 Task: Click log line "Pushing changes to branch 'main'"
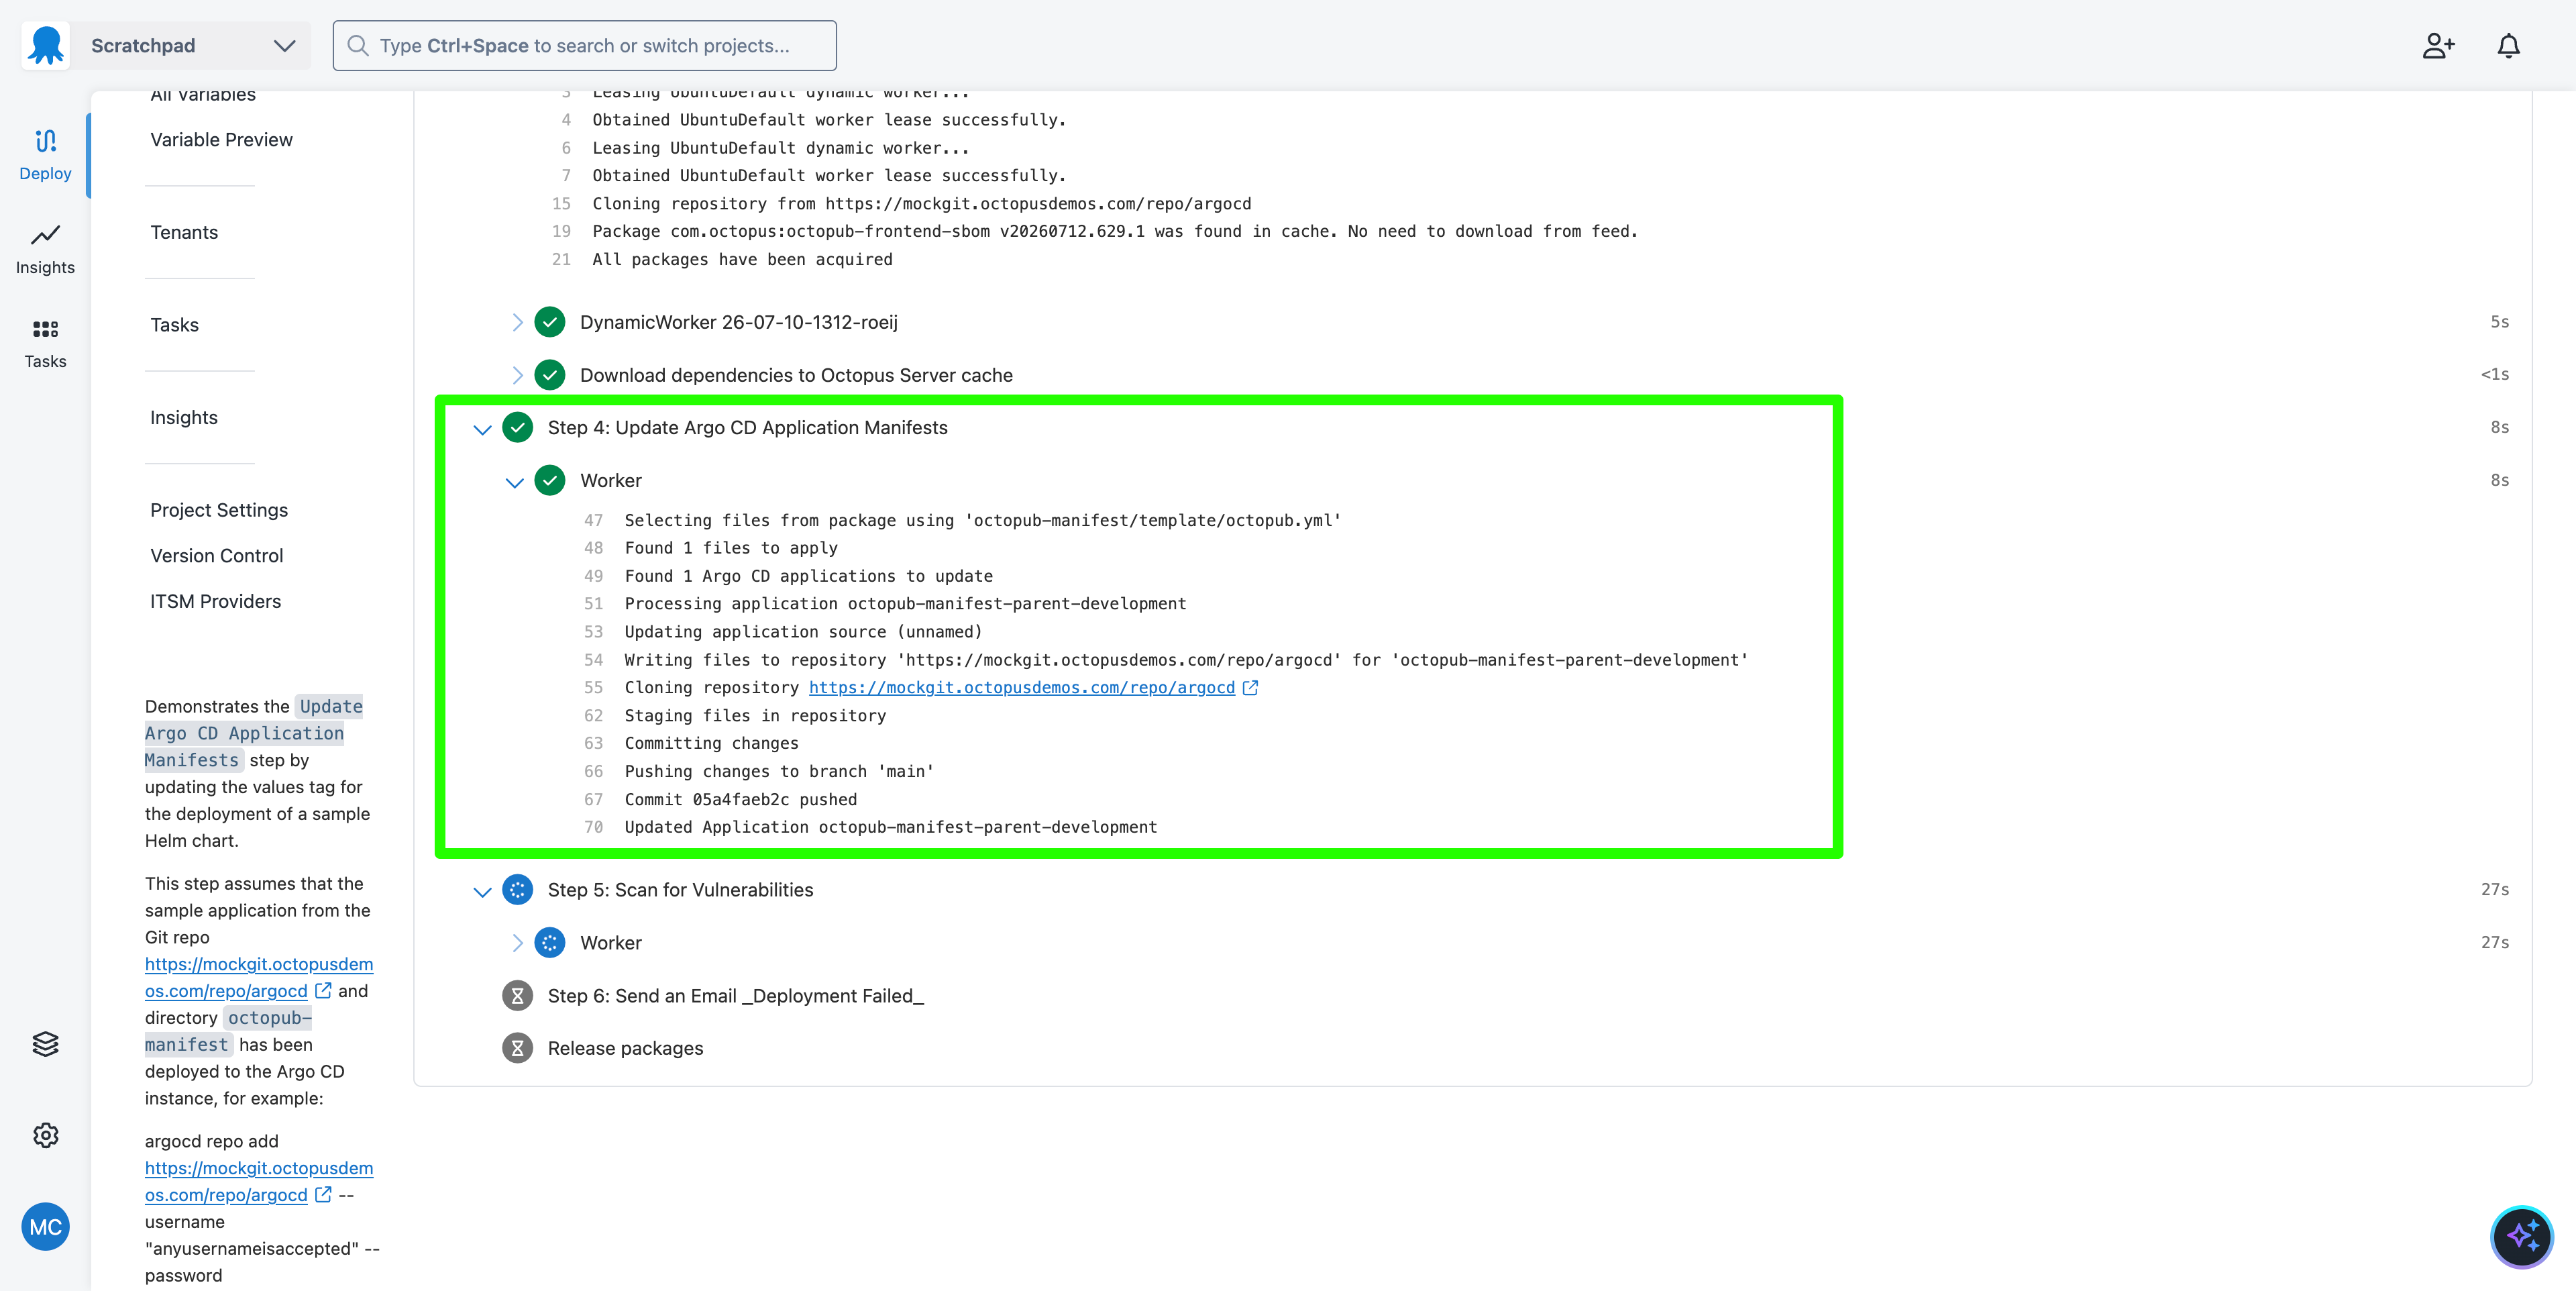tap(779, 772)
